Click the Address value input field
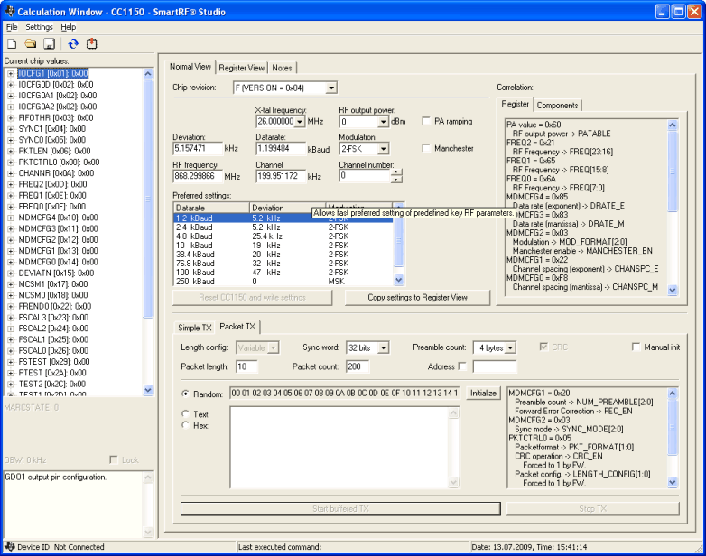The height and width of the screenshot is (556, 706). tap(495, 367)
